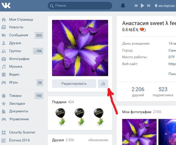Click the profile iris flower avatar

(x=80, y=48)
